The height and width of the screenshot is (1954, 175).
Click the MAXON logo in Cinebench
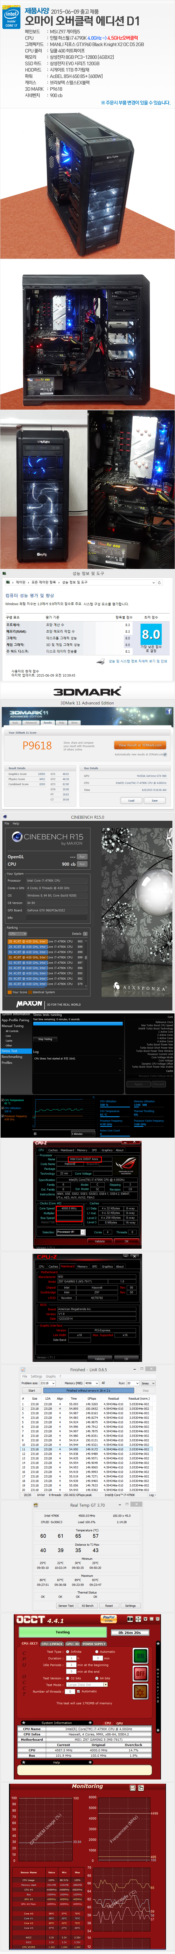29,1004
